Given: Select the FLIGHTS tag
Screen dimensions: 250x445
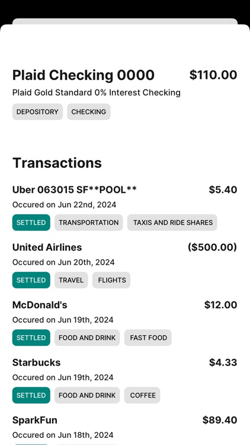Looking at the screenshot, I should [111, 280].
